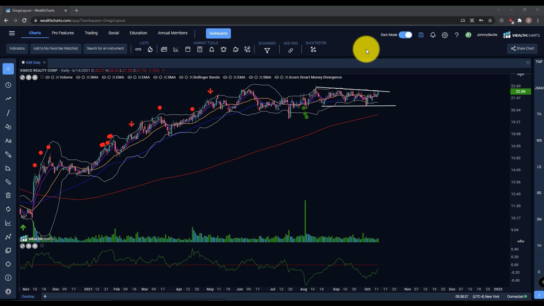This screenshot has height=306, width=544.
Task: Add a new desktop with plus next to Desktop
Action: click(x=45, y=296)
